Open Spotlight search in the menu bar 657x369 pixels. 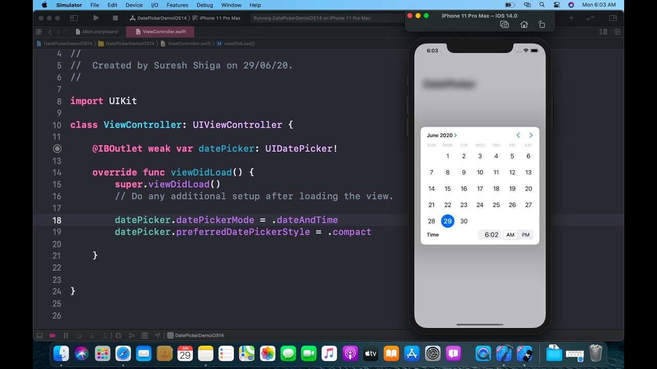click(x=542, y=5)
